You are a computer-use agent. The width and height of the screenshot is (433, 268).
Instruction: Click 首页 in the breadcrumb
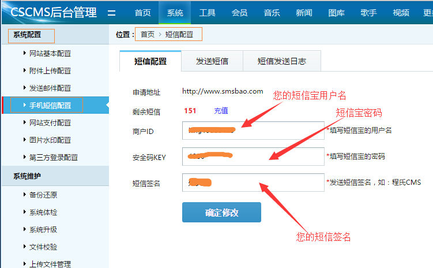(x=148, y=35)
